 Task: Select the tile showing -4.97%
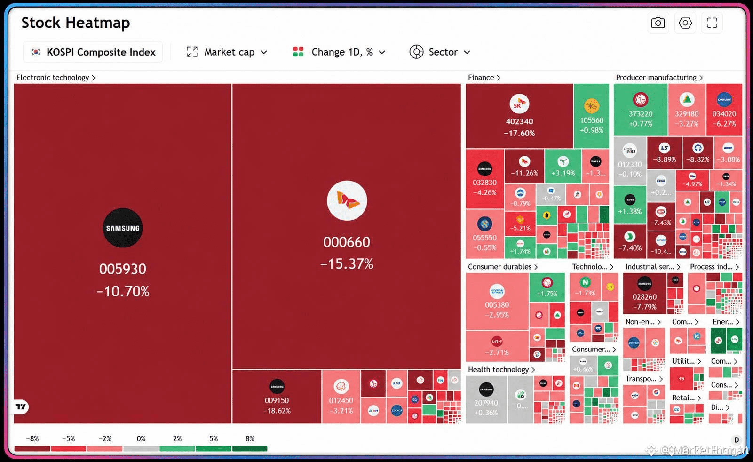pyautogui.click(x=692, y=180)
